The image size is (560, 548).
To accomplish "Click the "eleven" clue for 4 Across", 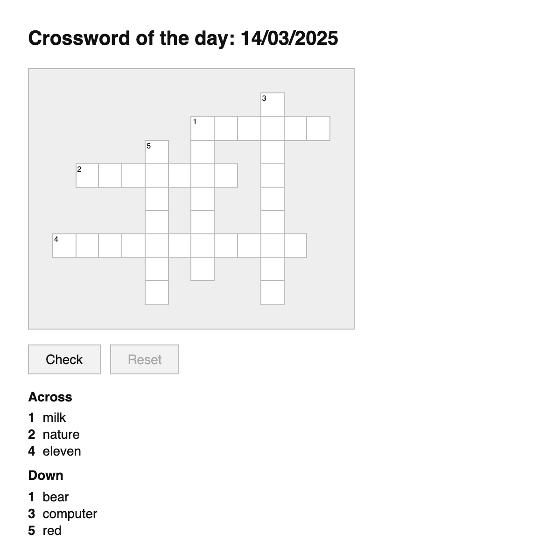I will tap(62, 451).
